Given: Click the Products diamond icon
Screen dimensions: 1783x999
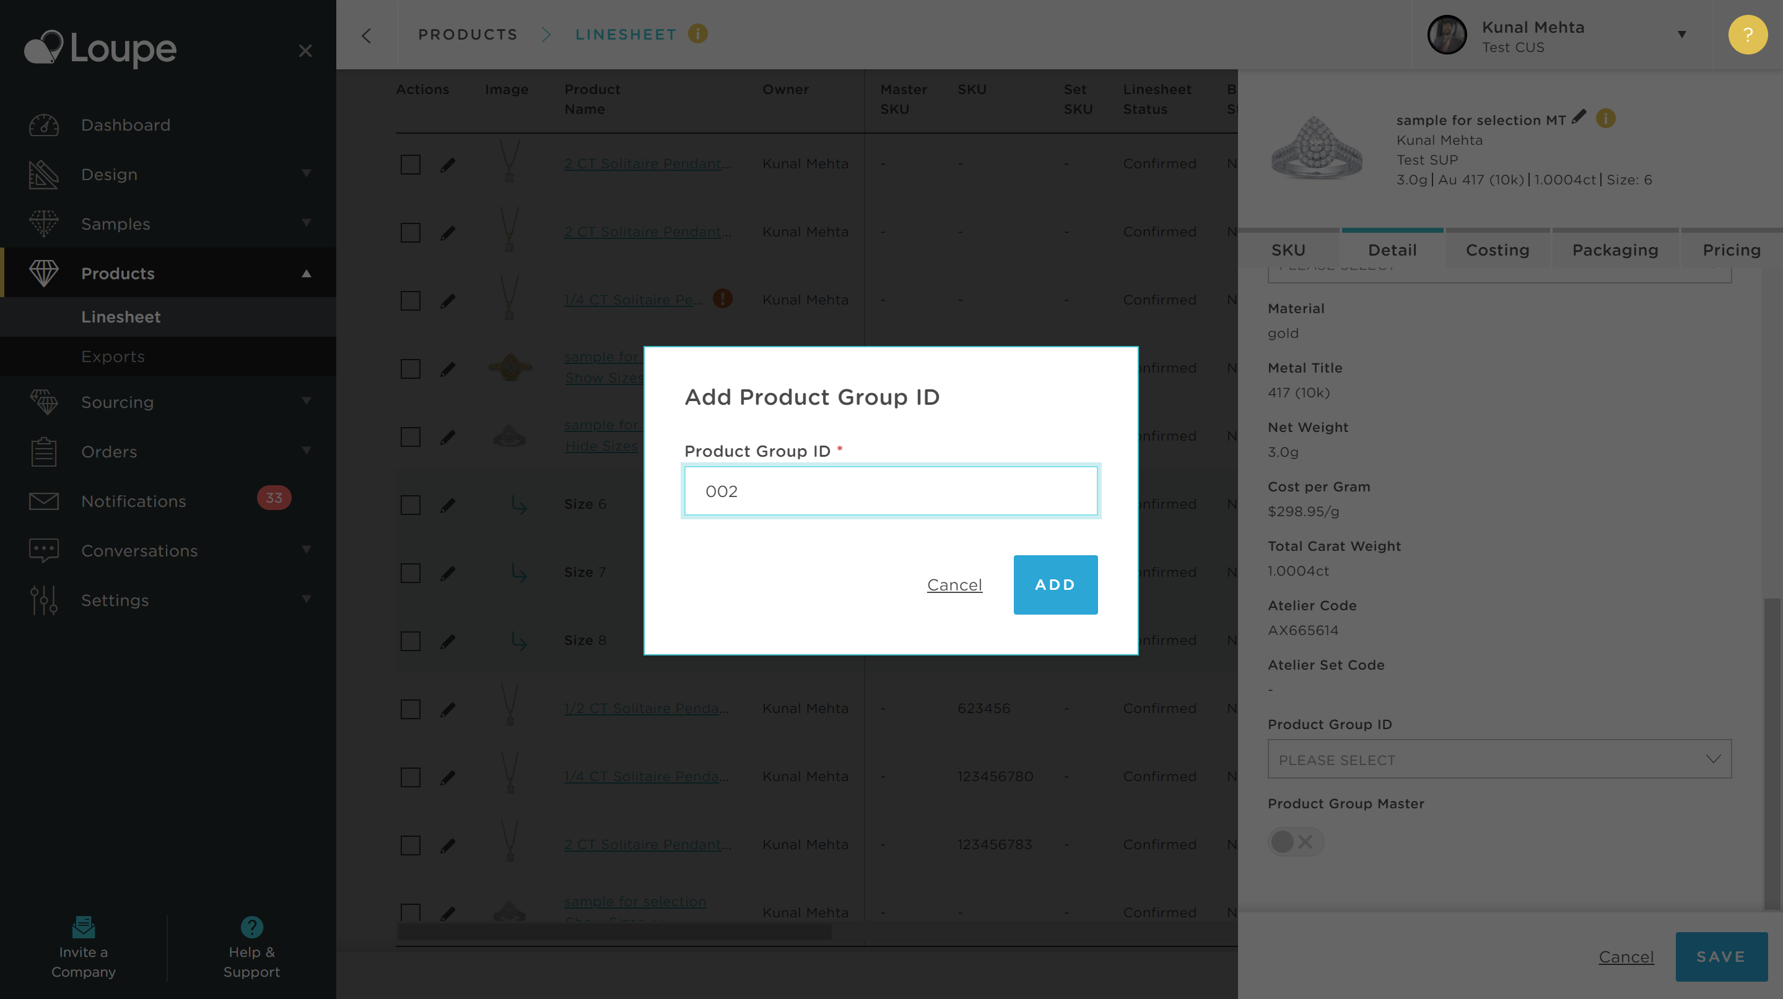Looking at the screenshot, I should point(43,274).
